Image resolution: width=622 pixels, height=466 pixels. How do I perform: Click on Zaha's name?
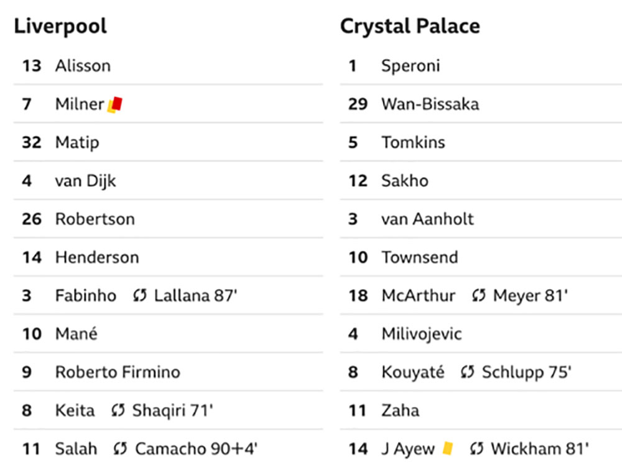pos(400,411)
